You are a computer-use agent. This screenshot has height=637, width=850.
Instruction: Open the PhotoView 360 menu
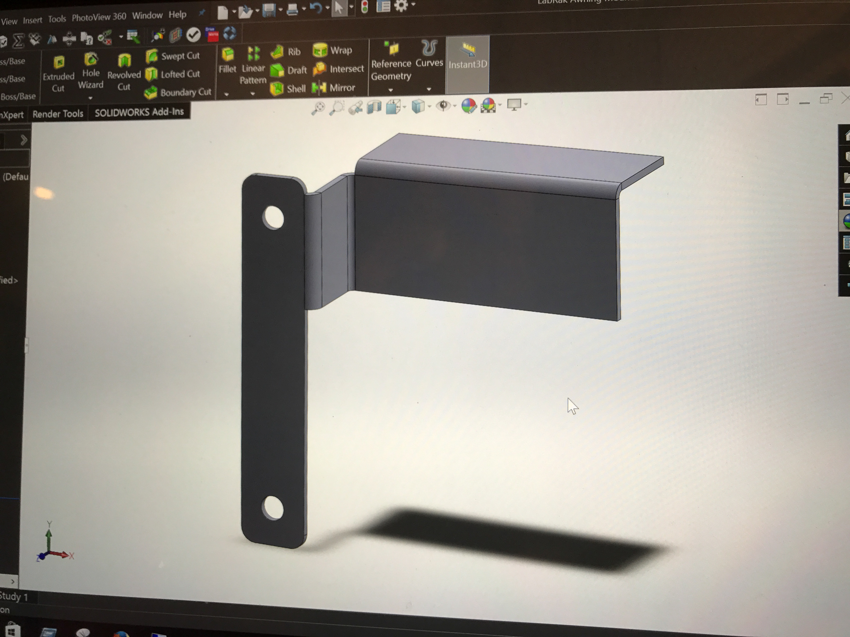pos(99,17)
